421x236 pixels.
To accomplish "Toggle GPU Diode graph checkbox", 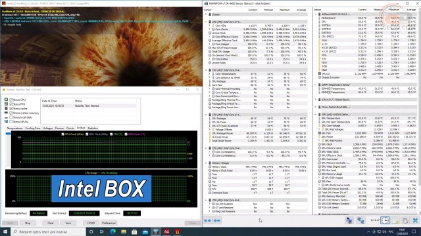I will click(126, 134).
